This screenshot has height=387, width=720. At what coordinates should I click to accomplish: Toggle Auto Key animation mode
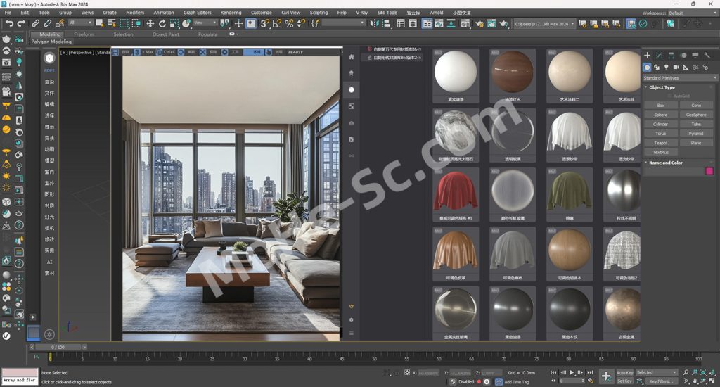(x=624, y=372)
